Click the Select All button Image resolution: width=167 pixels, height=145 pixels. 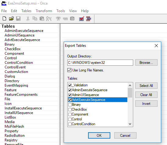click(x=146, y=85)
